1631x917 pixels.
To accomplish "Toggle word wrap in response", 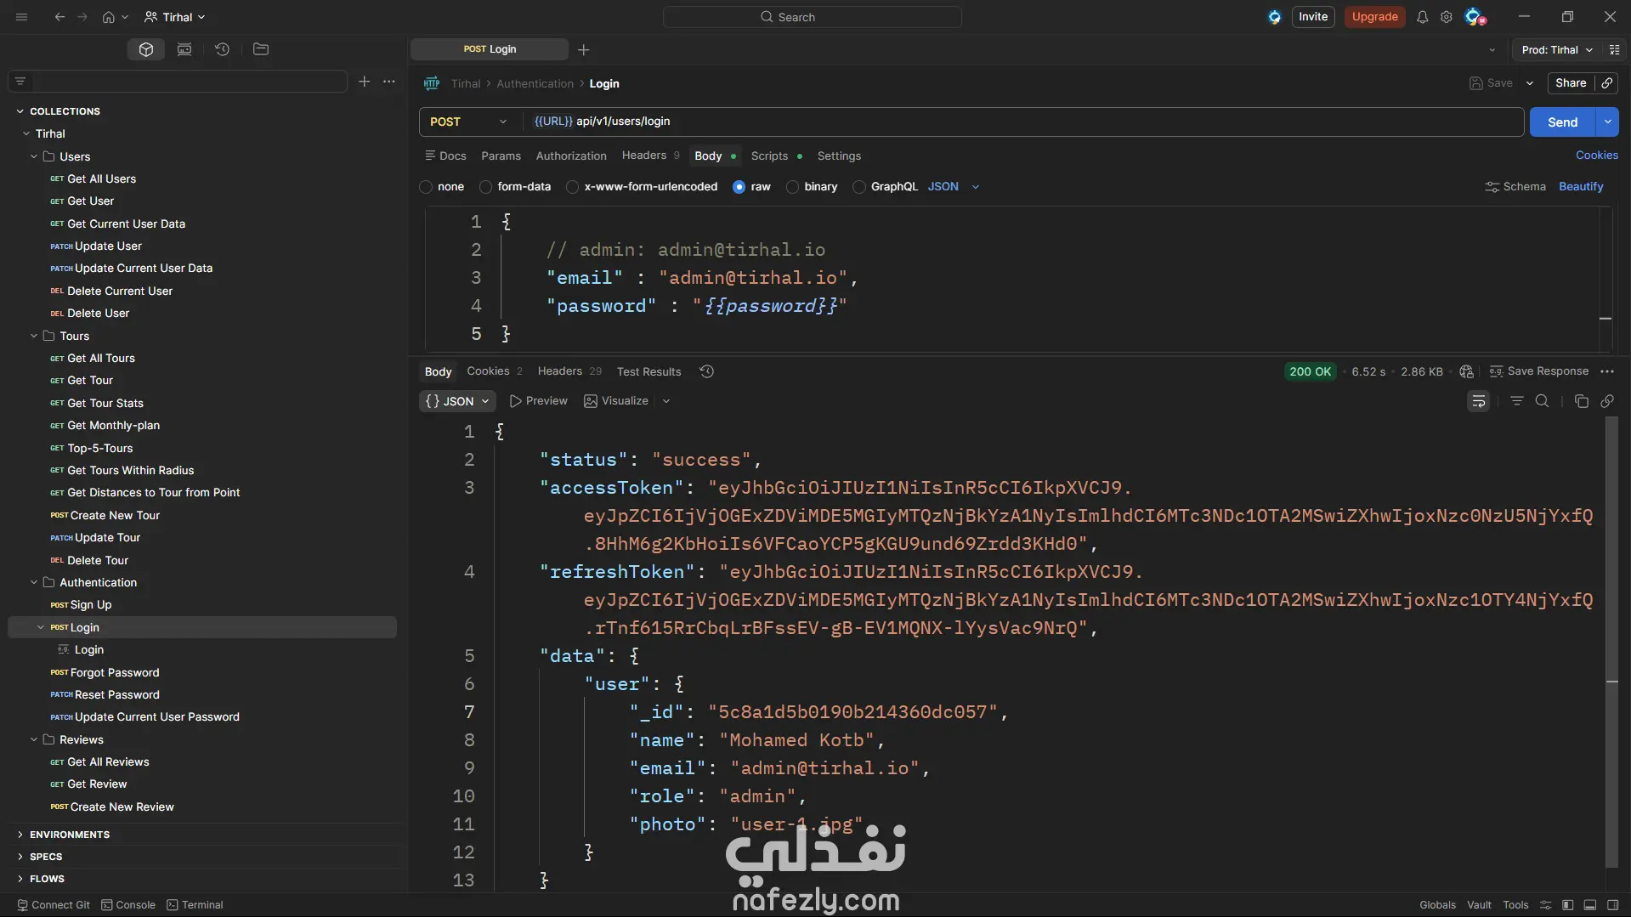I will 1479,401.
